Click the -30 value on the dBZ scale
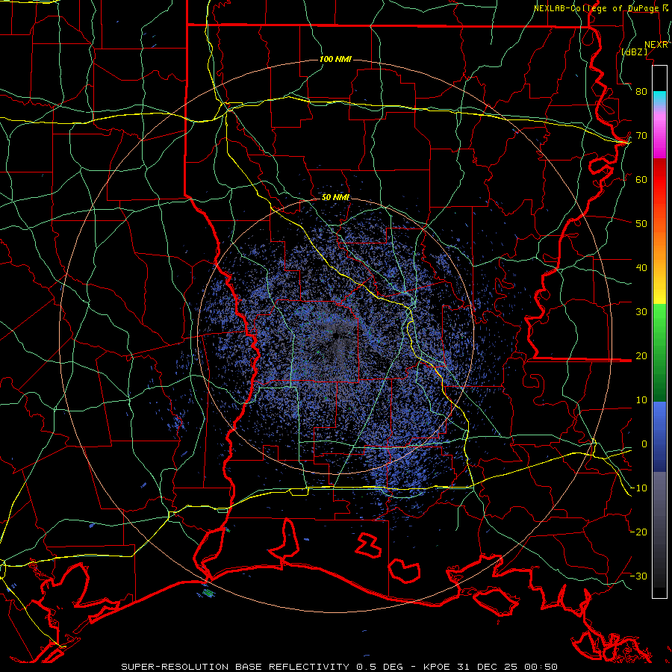The width and height of the screenshot is (672, 672). pyautogui.click(x=638, y=576)
